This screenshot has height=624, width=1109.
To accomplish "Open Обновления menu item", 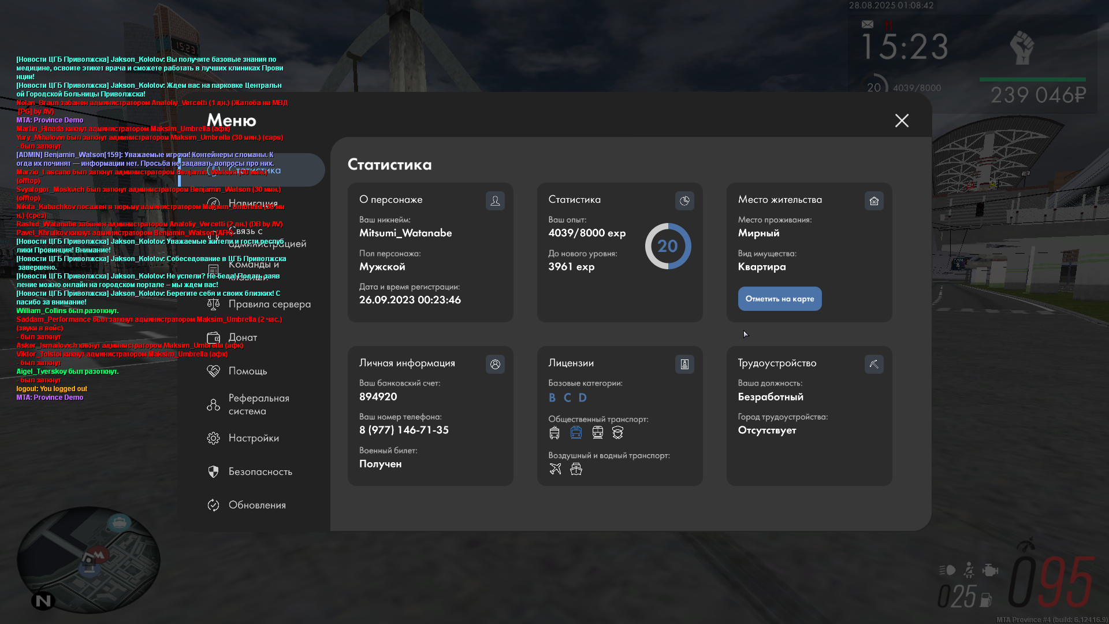I will (x=256, y=505).
